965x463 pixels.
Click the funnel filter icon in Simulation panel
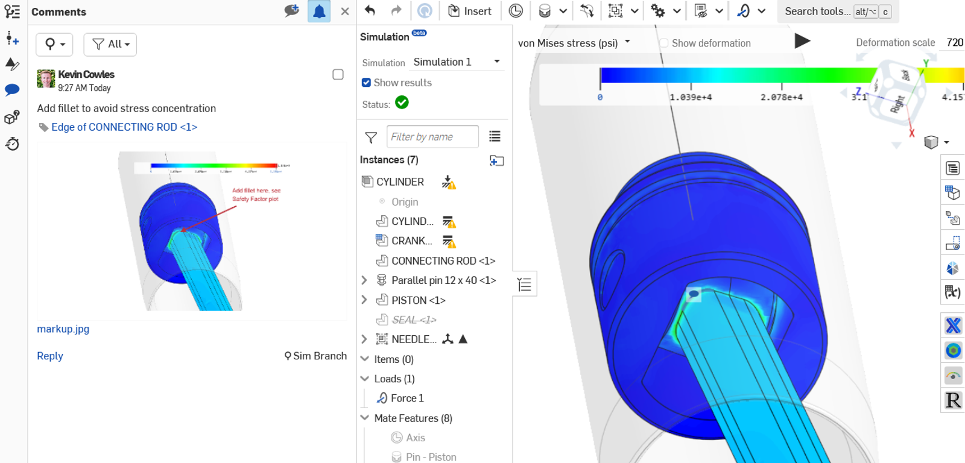coord(371,137)
